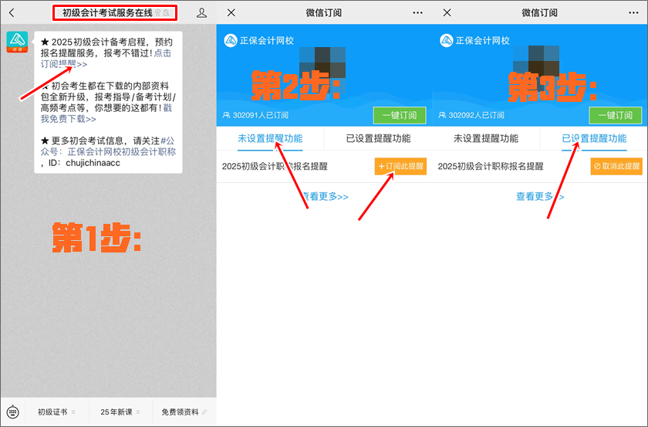Open the 正保会计网校初级会计职称 account link
The image size is (648, 427).
[122, 152]
